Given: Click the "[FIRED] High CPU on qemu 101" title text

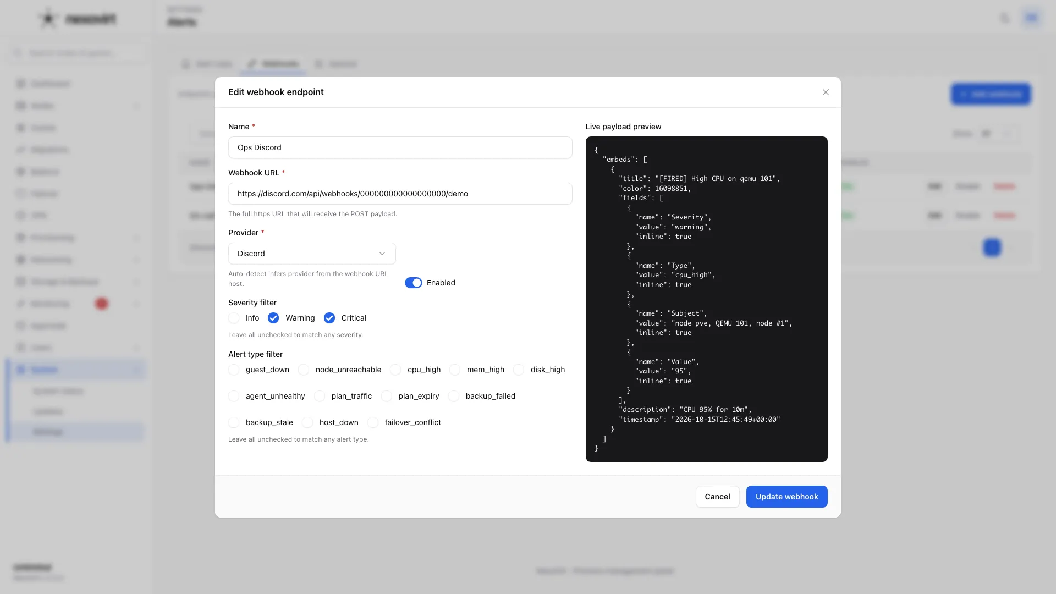Looking at the screenshot, I should tap(717, 179).
